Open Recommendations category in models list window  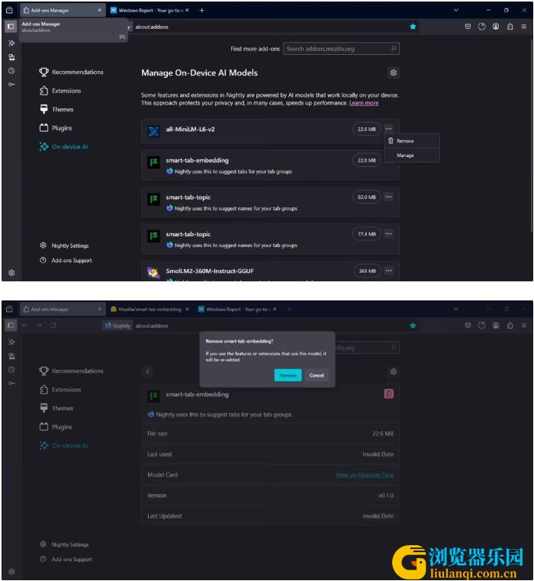point(71,72)
